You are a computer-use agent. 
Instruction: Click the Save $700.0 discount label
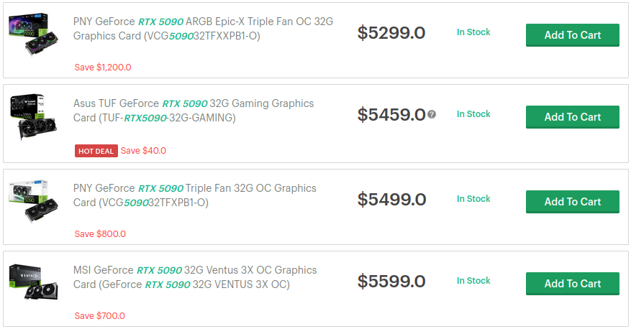(100, 315)
